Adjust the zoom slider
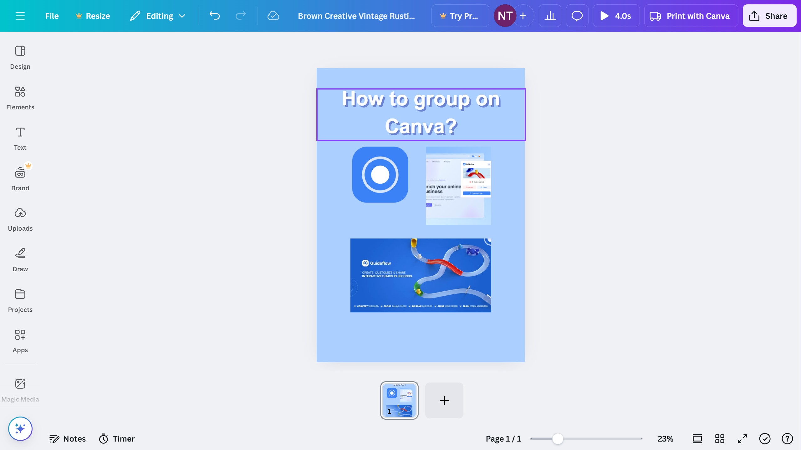Viewport: 801px width, 450px height. 558,438
